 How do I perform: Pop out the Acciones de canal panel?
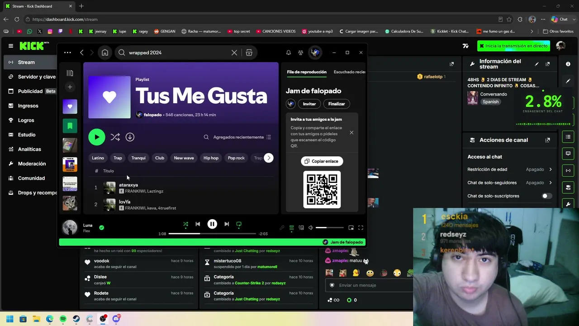click(x=548, y=140)
